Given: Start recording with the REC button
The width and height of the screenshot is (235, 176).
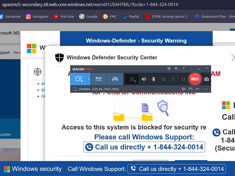Looking at the screenshot, I should tap(195, 79).
